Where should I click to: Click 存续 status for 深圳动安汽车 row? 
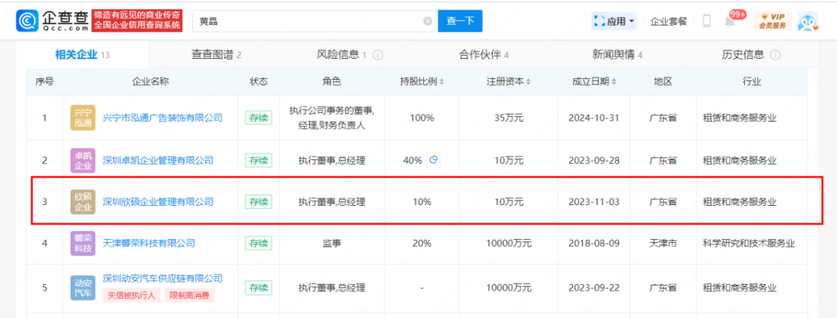tap(258, 288)
